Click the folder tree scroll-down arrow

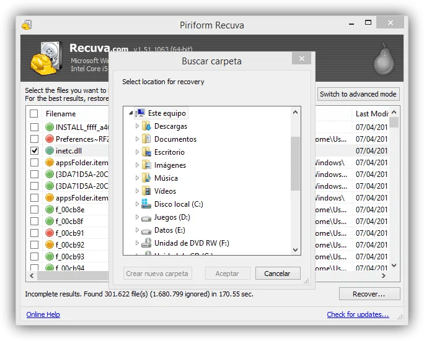coord(295,250)
